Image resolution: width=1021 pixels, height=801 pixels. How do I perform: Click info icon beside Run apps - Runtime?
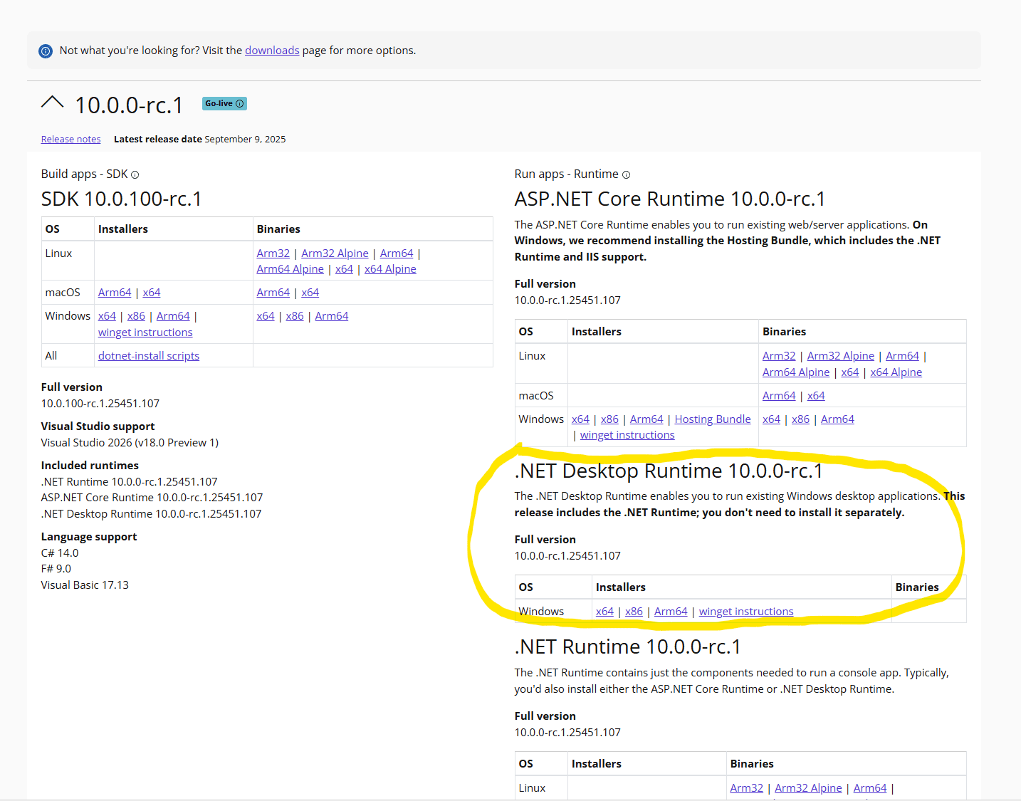(626, 175)
